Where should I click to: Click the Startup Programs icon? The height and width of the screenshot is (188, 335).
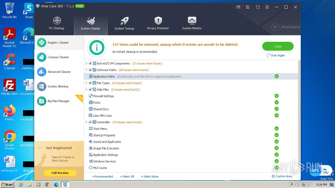click(91, 135)
